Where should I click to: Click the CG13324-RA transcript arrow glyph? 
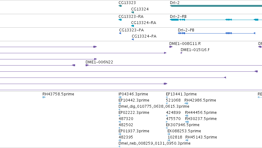click(x=132, y=26)
